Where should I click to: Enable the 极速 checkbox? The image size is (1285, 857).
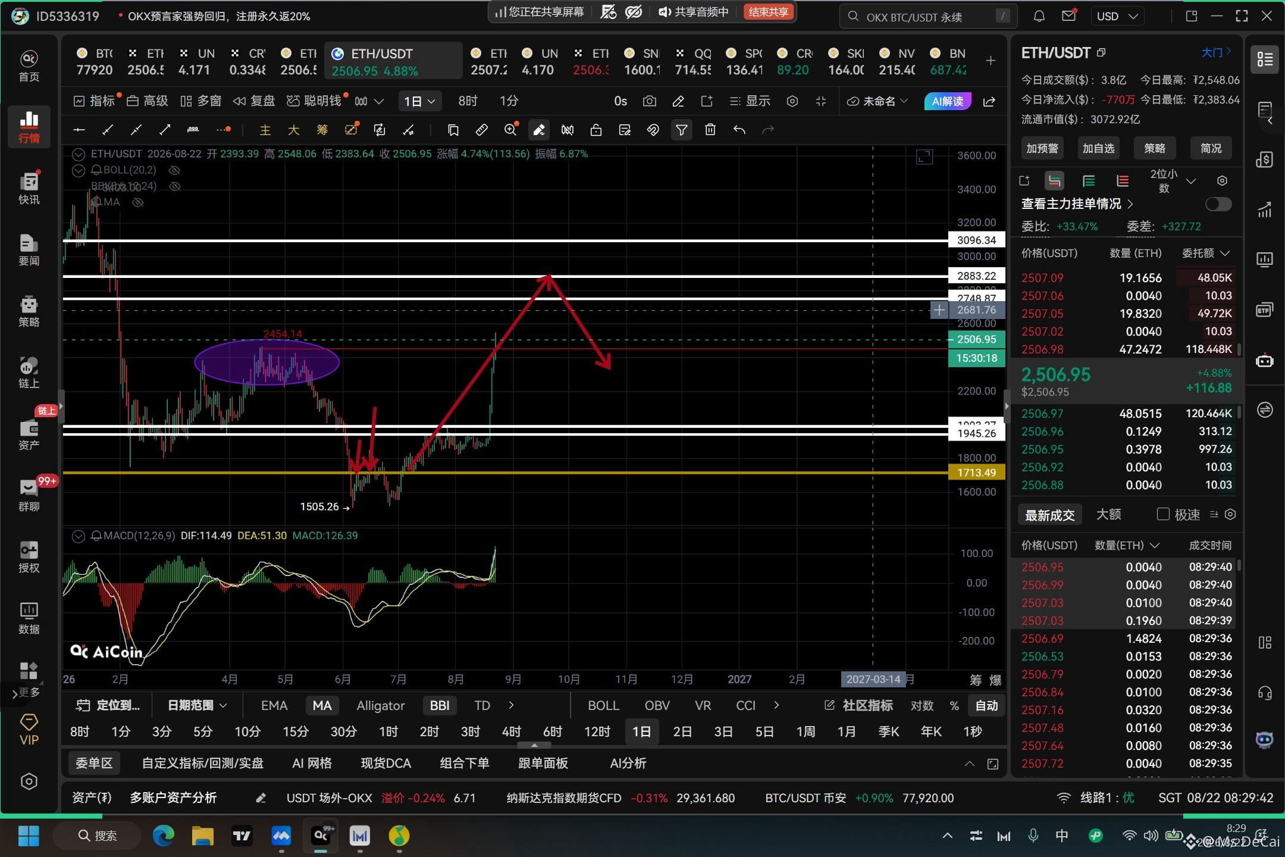pyautogui.click(x=1163, y=514)
